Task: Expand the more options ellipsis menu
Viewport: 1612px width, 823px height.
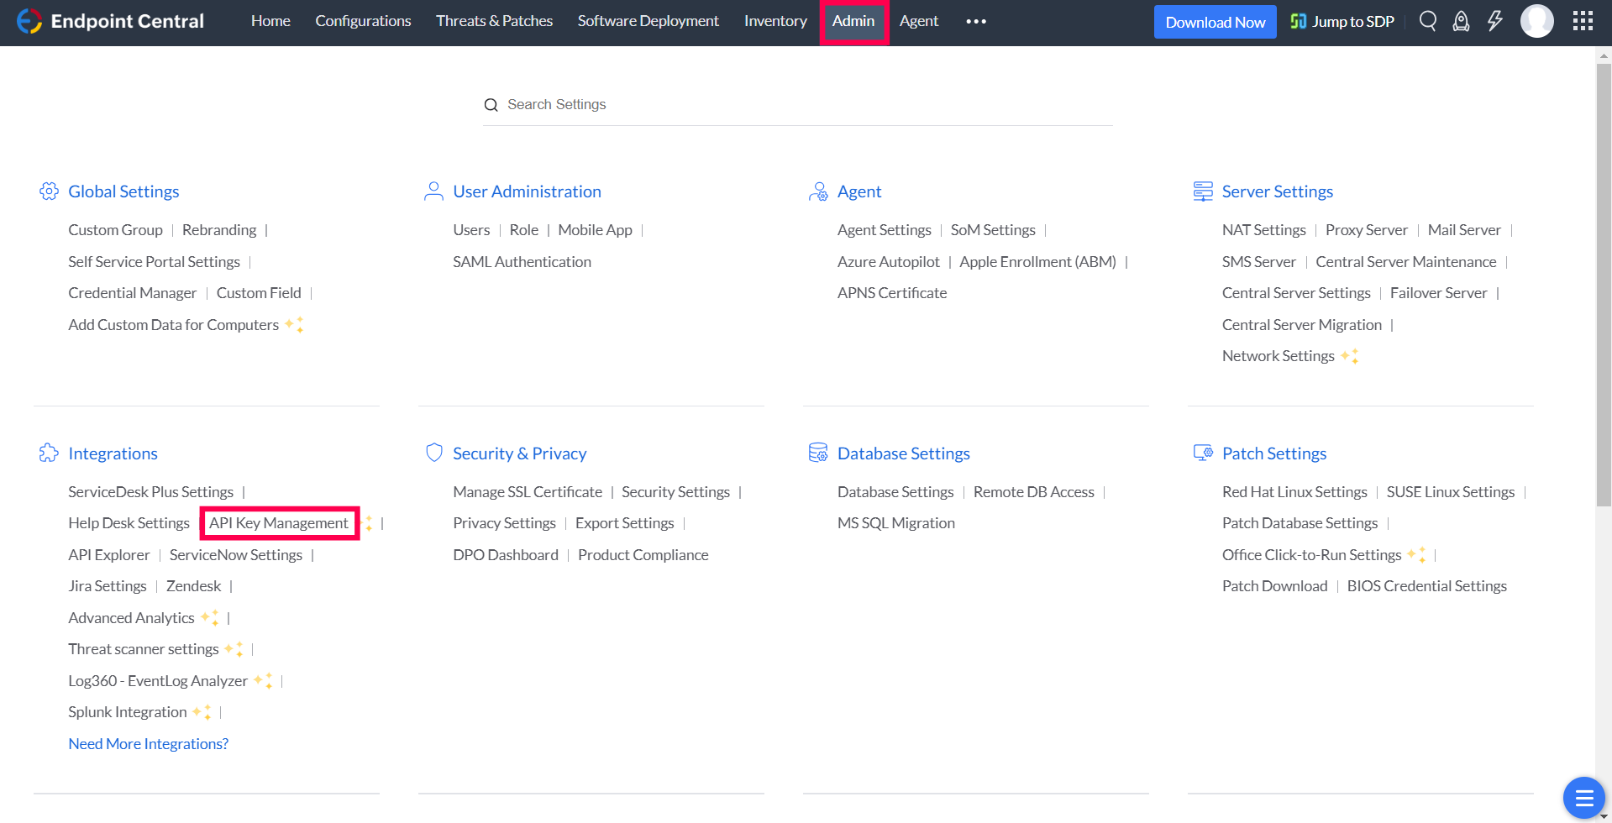Action: tap(975, 21)
